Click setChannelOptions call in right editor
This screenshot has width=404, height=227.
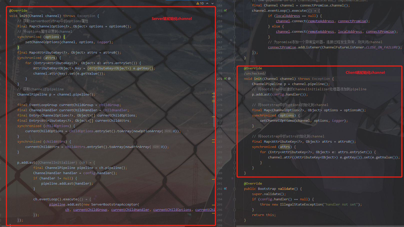coord(277,120)
